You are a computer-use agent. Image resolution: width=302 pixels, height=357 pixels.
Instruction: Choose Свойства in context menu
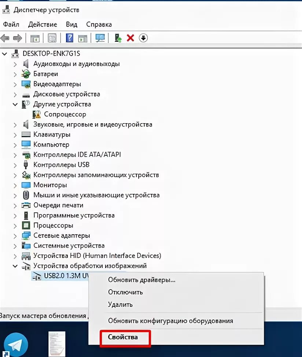[123, 337]
